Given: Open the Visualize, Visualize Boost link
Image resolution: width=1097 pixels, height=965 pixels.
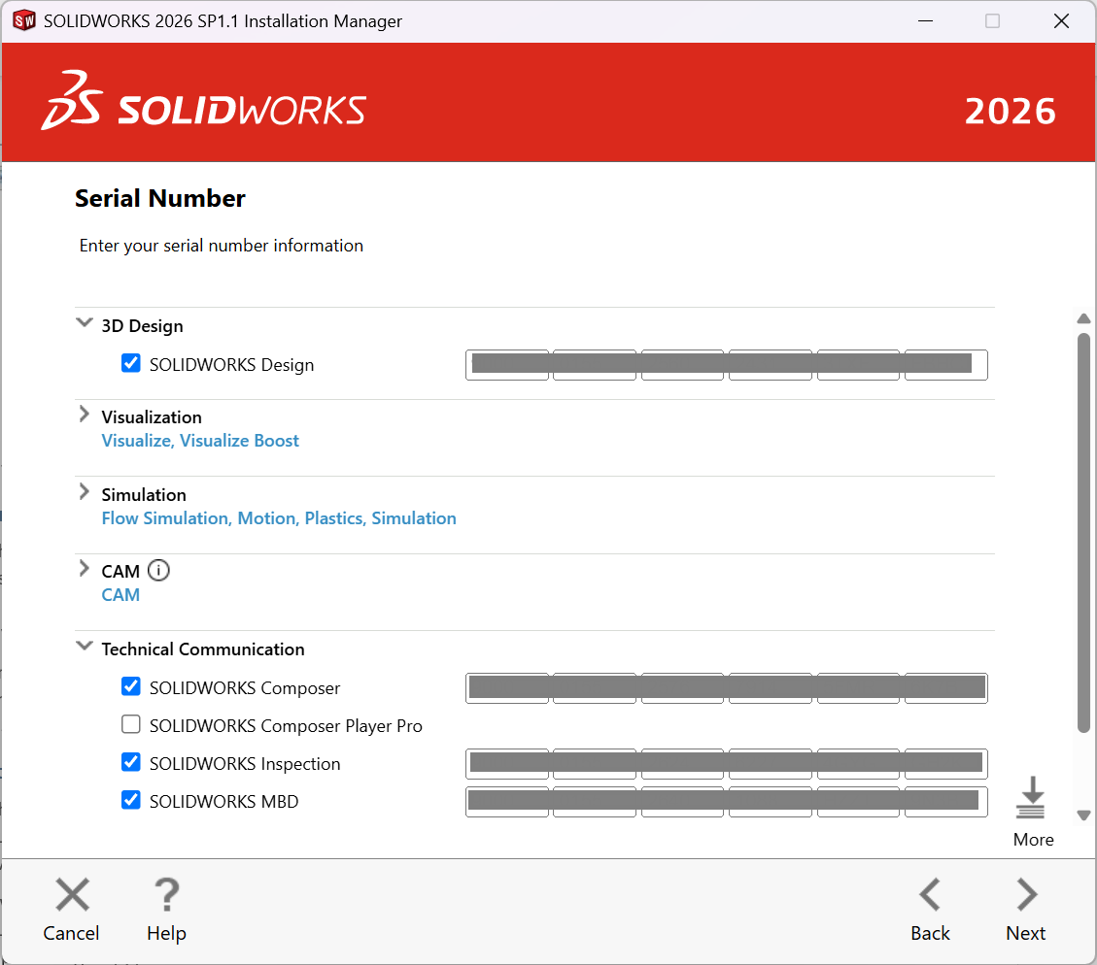Looking at the screenshot, I should pyautogui.click(x=200, y=441).
